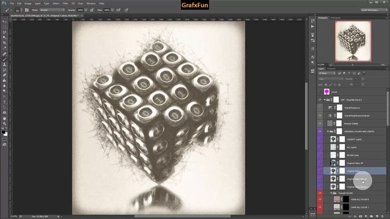Image resolution: width=390 pixels, height=219 pixels.
Task: Open the Window menu
Action: [91, 4]
